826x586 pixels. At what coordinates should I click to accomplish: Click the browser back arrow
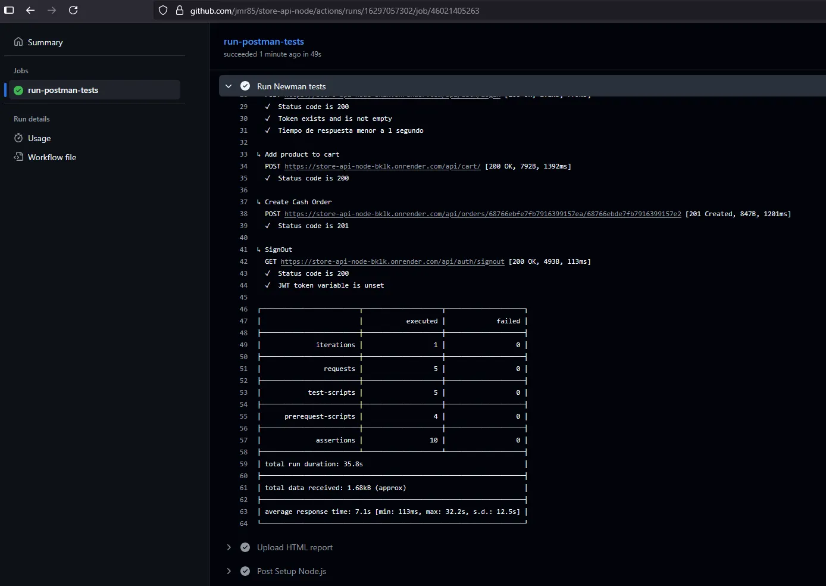coord(30,10)
